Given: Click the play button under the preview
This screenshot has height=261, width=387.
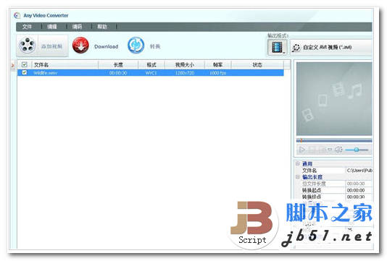Looking at the screenshot, I should [x=302, y=150].
